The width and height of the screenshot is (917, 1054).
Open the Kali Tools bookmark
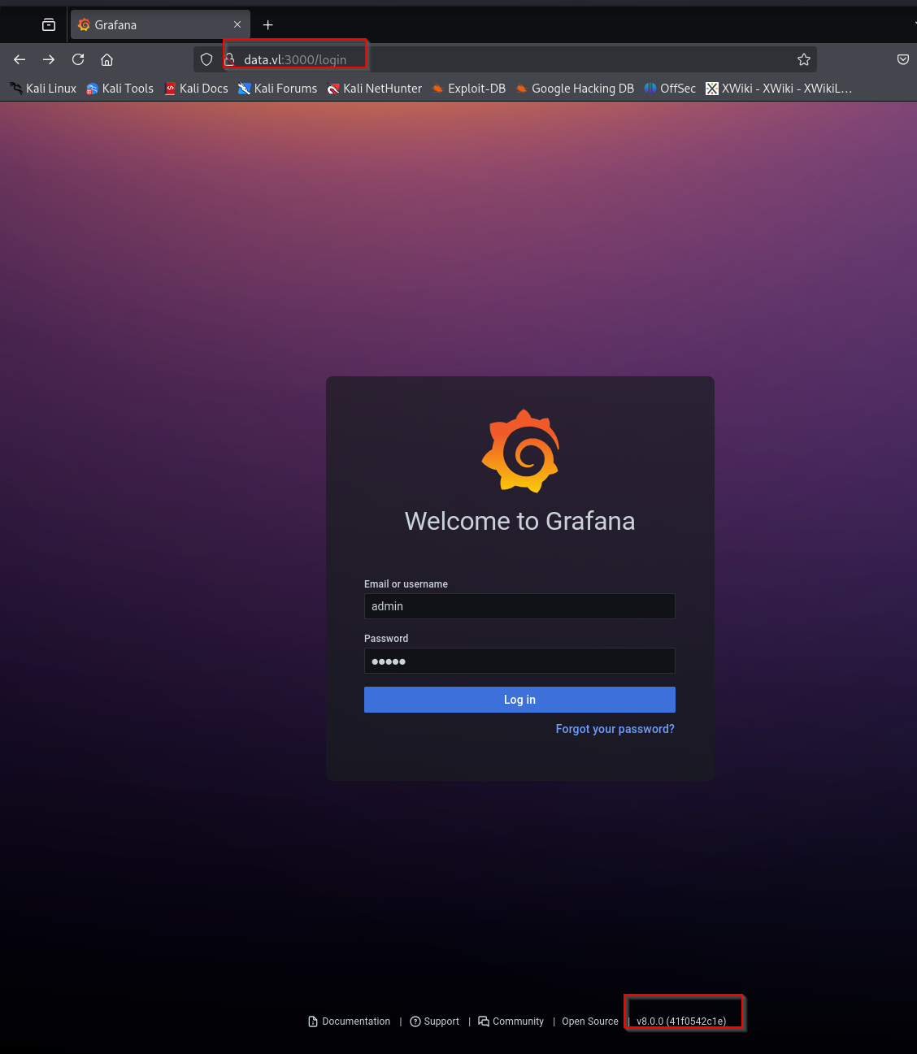coord(120,89)
